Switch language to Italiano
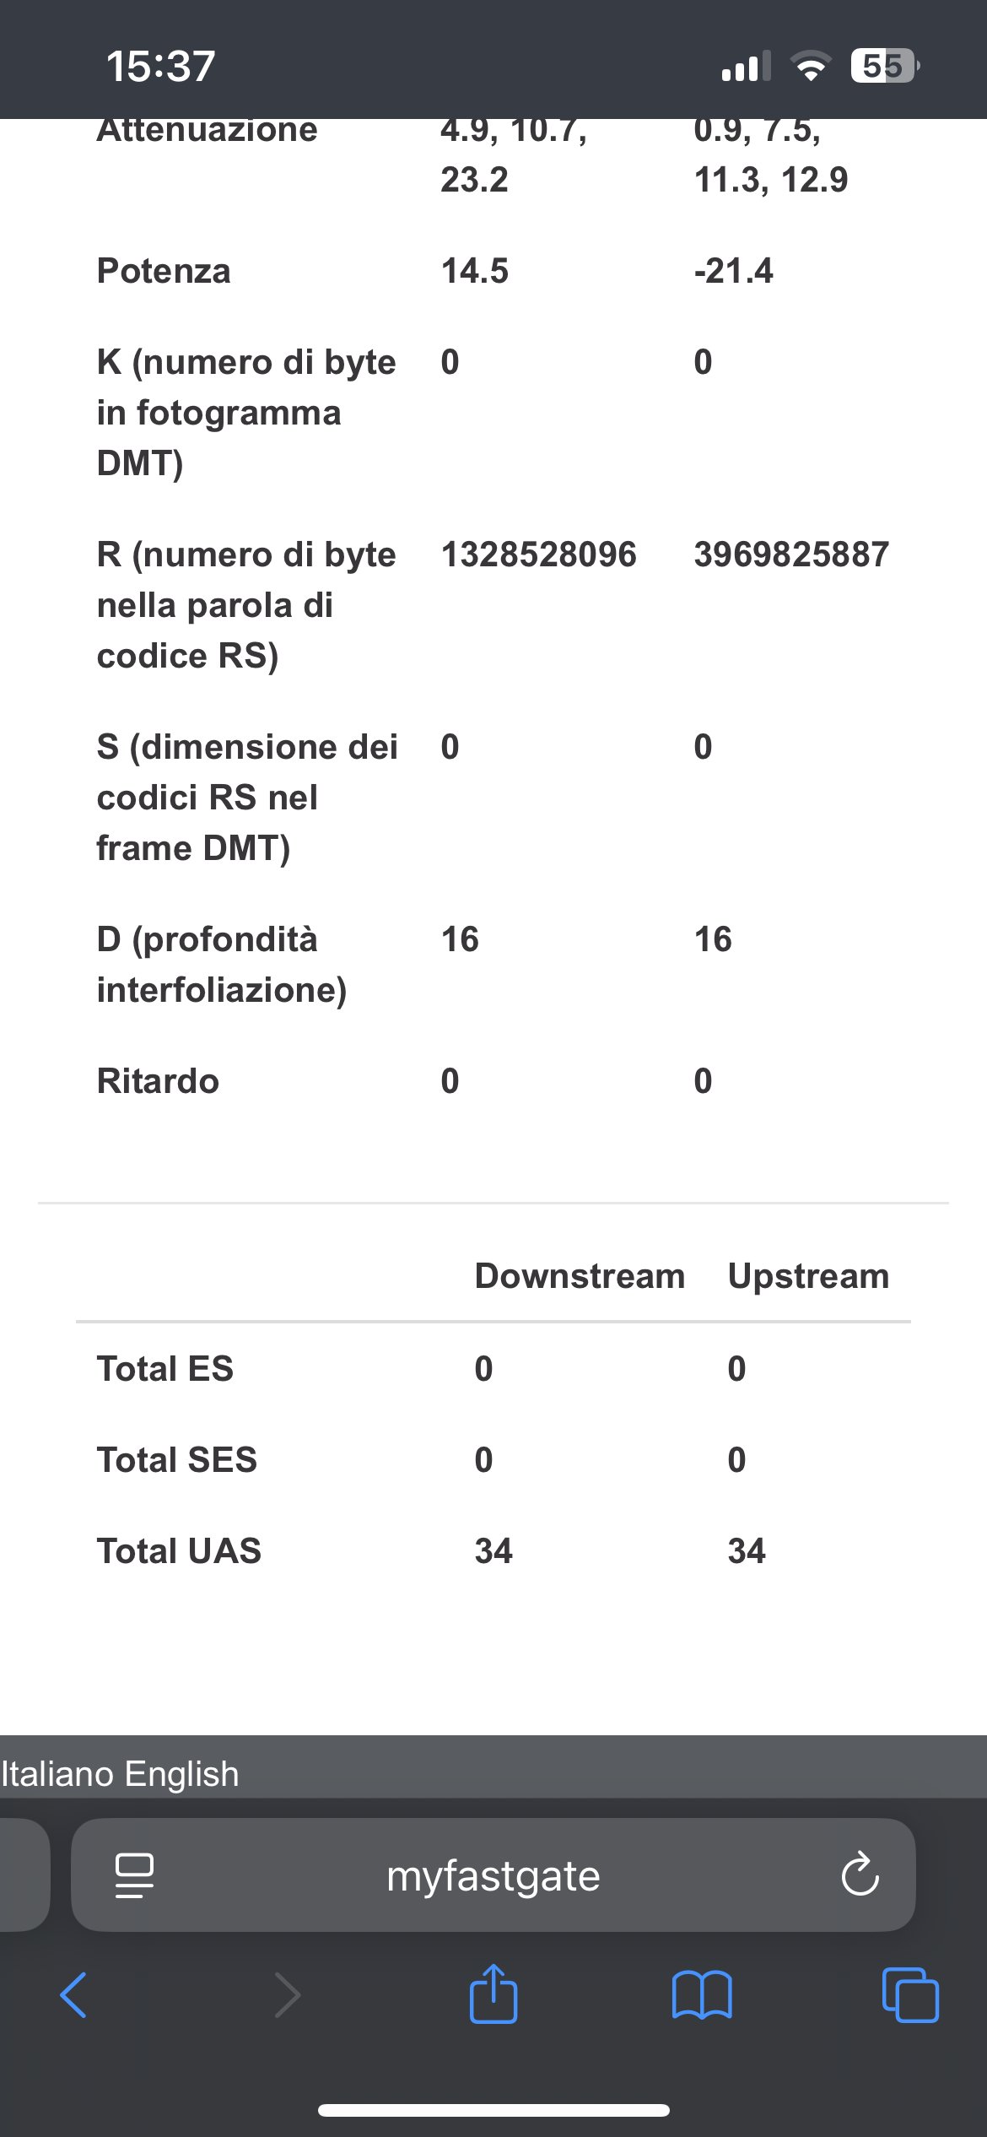 click(57, 1774)
